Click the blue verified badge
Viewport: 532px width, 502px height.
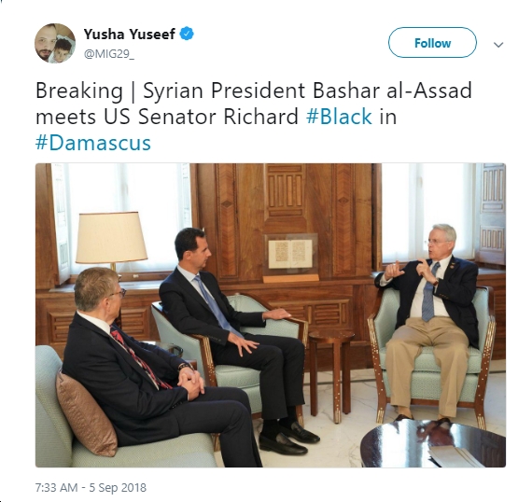point(187,34)
